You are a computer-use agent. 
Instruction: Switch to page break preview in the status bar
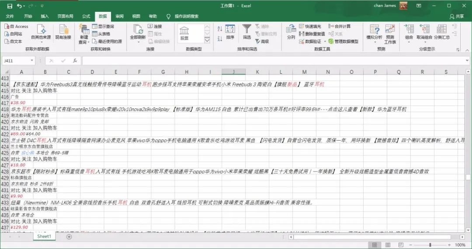pos(401,245)
